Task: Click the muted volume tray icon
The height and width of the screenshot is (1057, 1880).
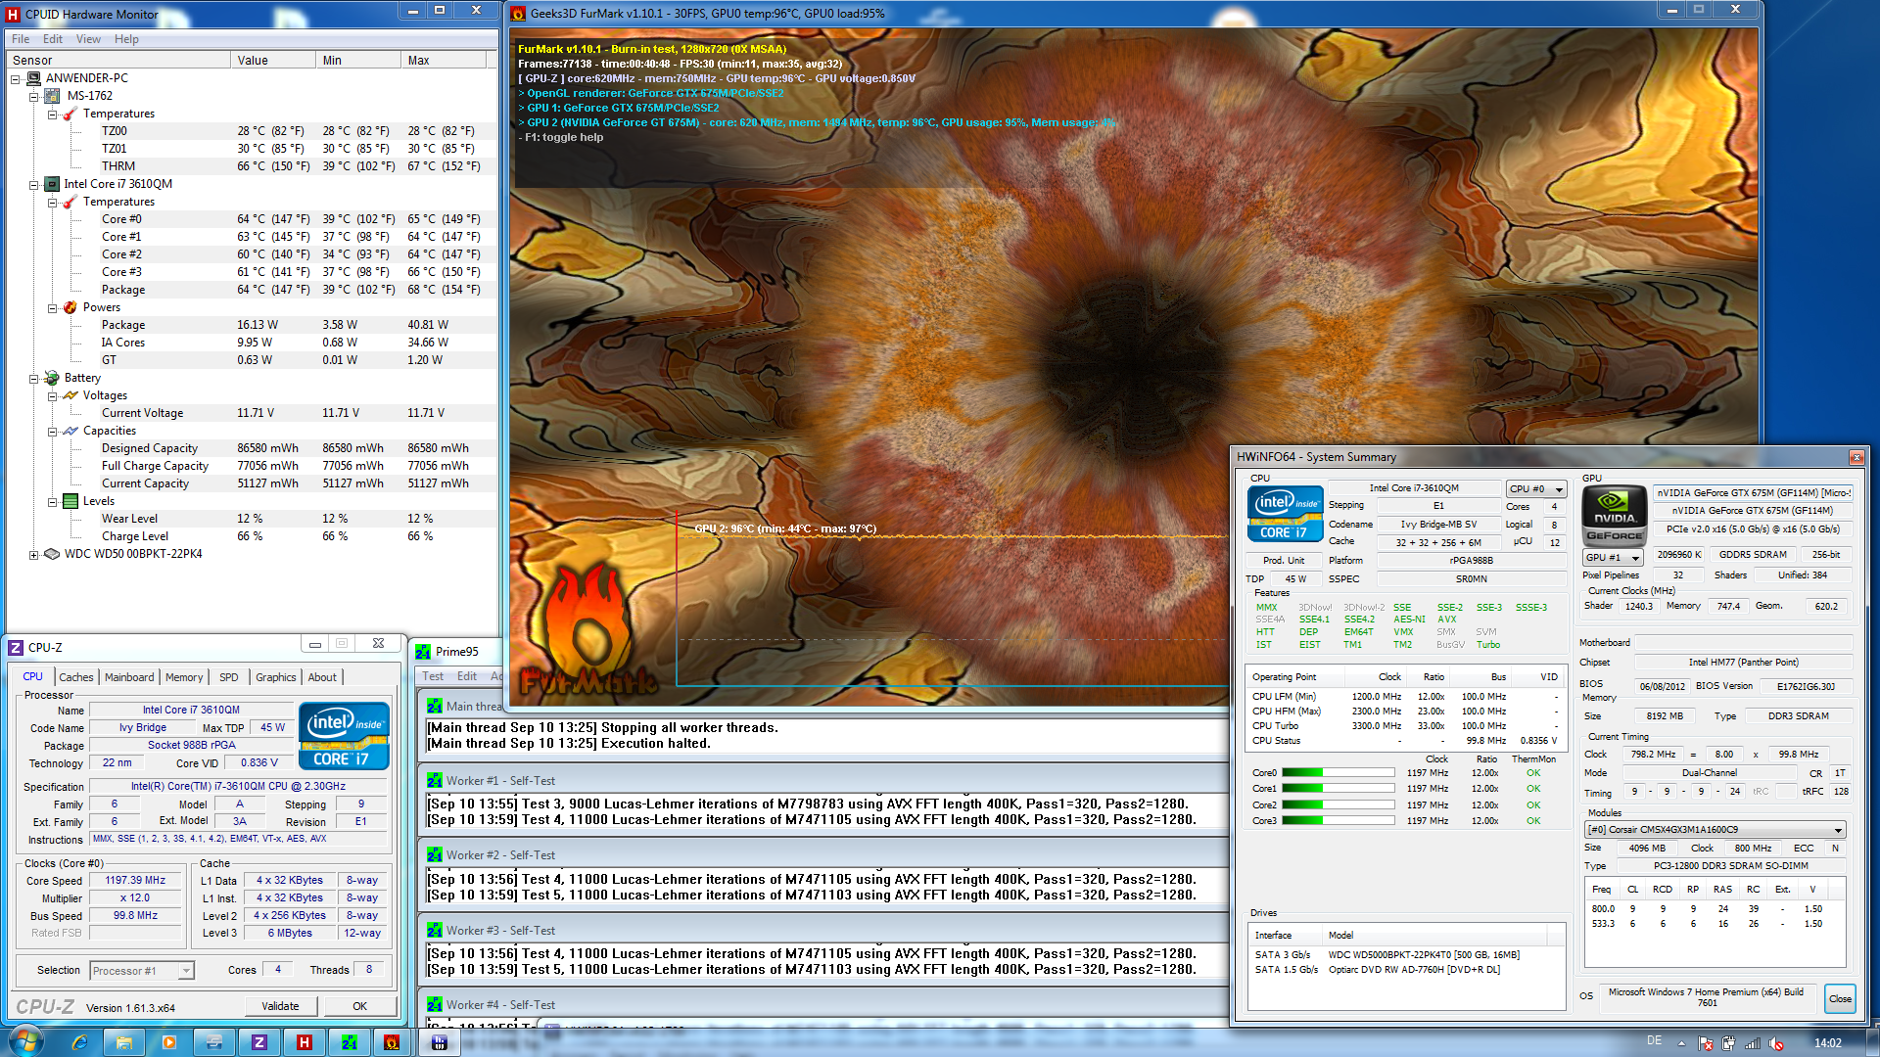Action: tap(1776, 1043)
